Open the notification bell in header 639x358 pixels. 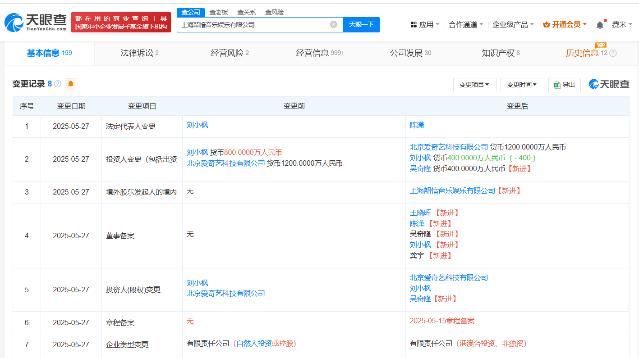pos(600,25)
